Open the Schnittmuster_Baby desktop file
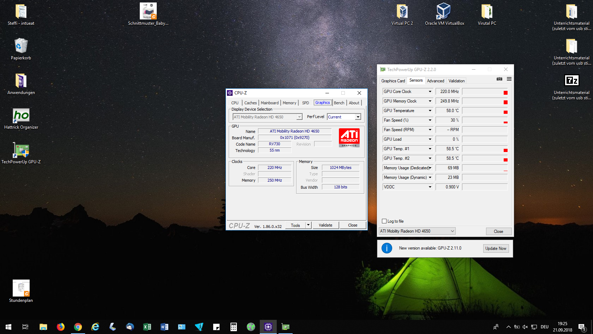 148,15
